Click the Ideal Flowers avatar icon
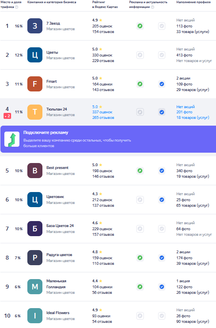Screen dimensions: 216x328 pos(35,316)
